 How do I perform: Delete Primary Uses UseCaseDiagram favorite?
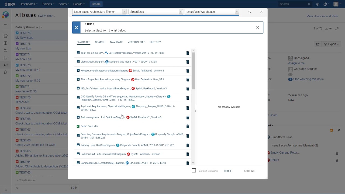tap(188, 145)
